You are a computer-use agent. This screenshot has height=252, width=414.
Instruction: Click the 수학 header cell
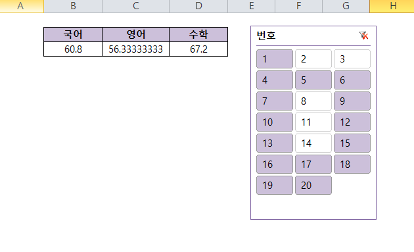coord(198,34)
